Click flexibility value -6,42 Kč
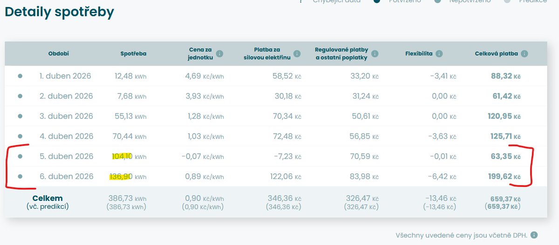This screenshot has width=559, height=245. (x=443, y=177)
